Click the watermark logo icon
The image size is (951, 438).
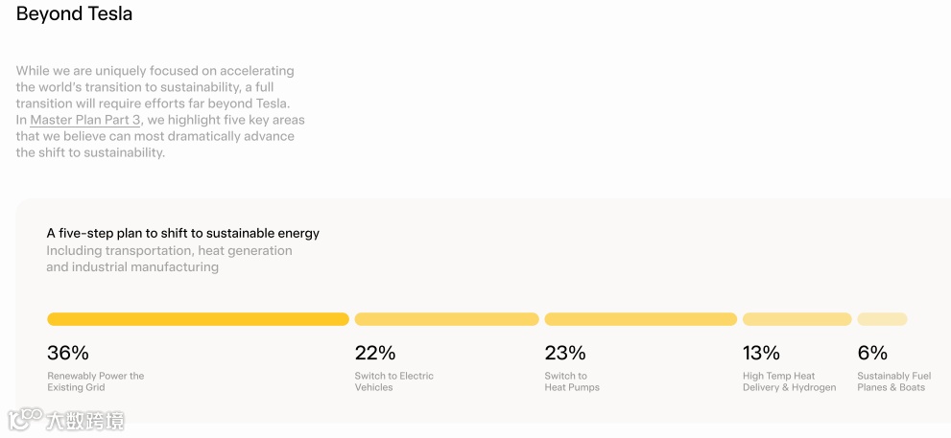pyautogui.click(x=25, y=419)
